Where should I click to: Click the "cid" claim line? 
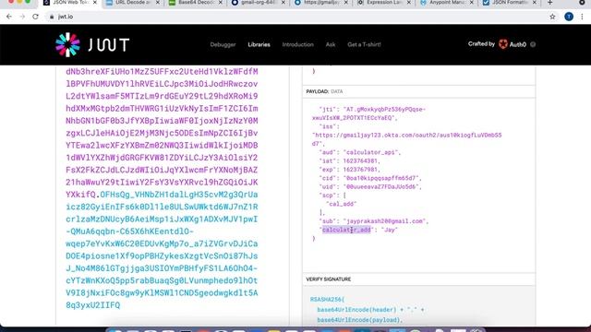pos(370,178)
